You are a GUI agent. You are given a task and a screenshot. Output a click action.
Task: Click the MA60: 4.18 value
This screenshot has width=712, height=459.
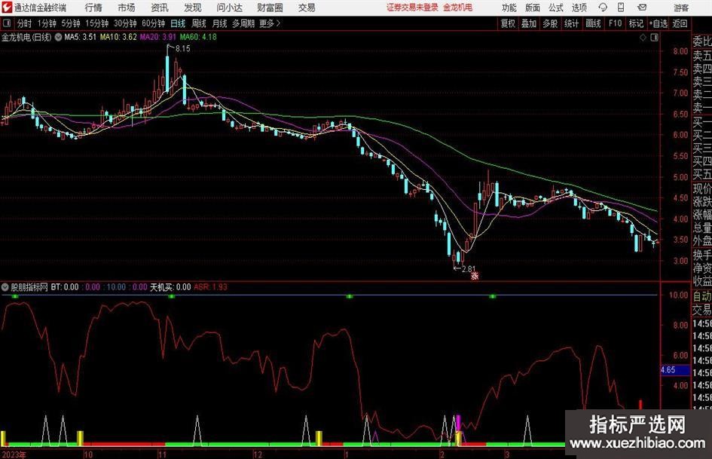click(x=198, y=37)
